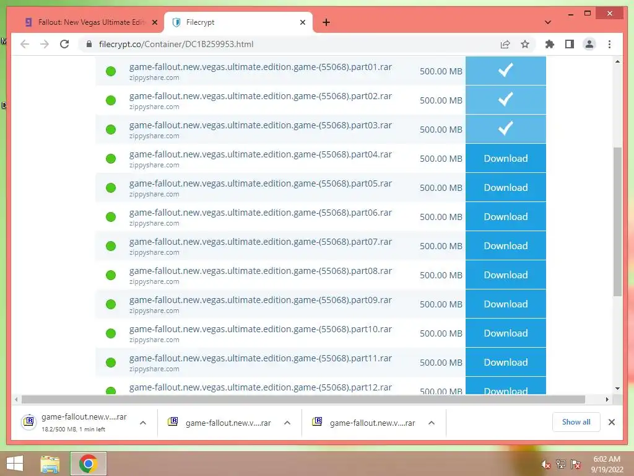The width and height of the screenshot is (634, 476).
Task: Click zippyshare.com under part09.rar
Action: coord(154,311)
